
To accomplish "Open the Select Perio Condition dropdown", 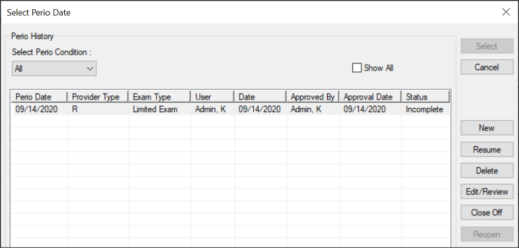I will tap(54, 69).
